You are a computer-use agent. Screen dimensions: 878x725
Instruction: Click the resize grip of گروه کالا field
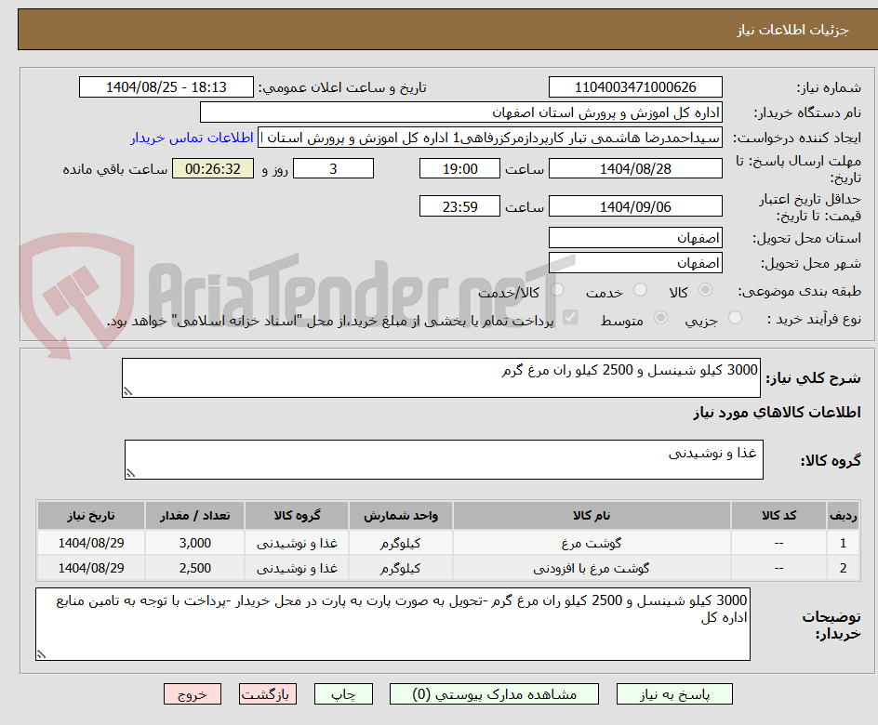(128, 472)
